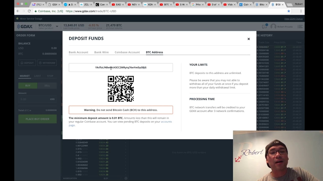Close the $138 browser tab
The height and width of the screenshot is (181, 323).
point(282,5)
